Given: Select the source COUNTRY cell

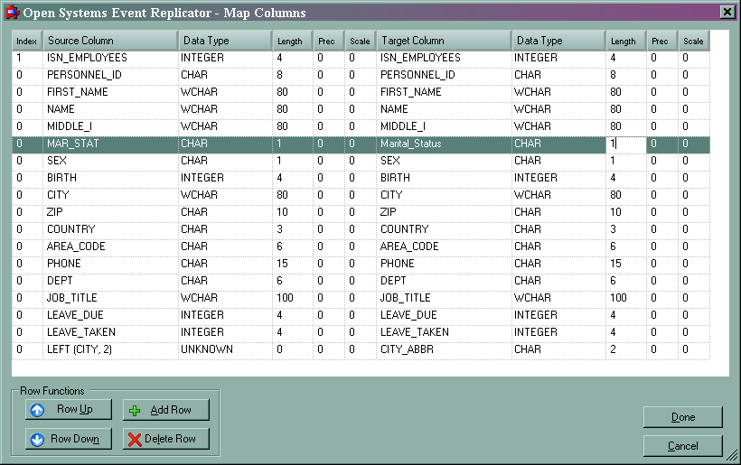Looking at the screenshot, I should (110, 229).
